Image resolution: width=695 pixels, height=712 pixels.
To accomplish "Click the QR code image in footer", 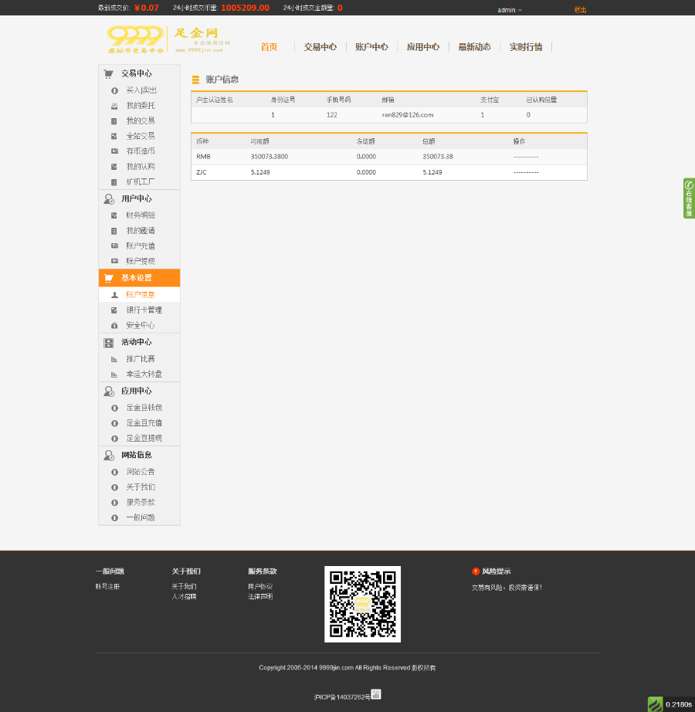I will [x=362, y=604].
